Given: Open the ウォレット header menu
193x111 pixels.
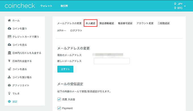Looking at the screenshot, I should tap(46, 6).
